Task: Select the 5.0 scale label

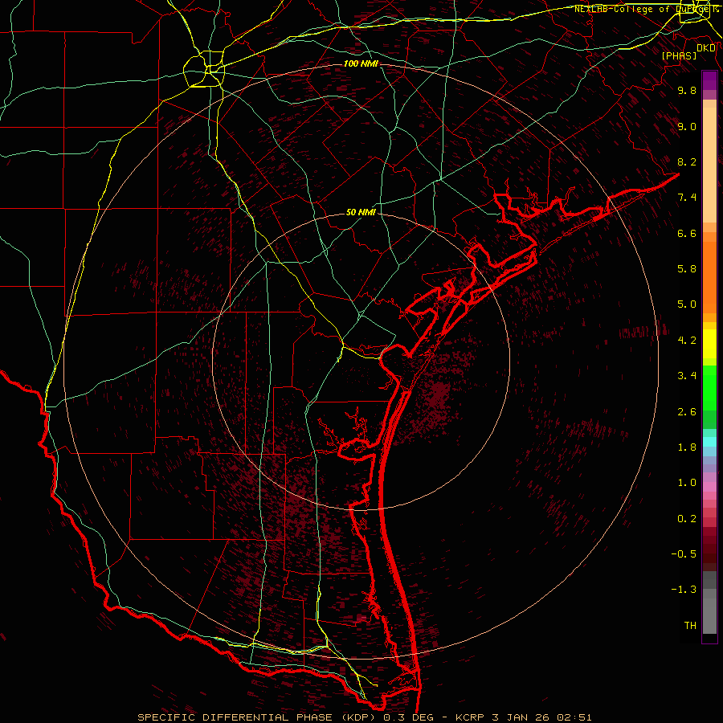Action: click(x=687, y=304)
